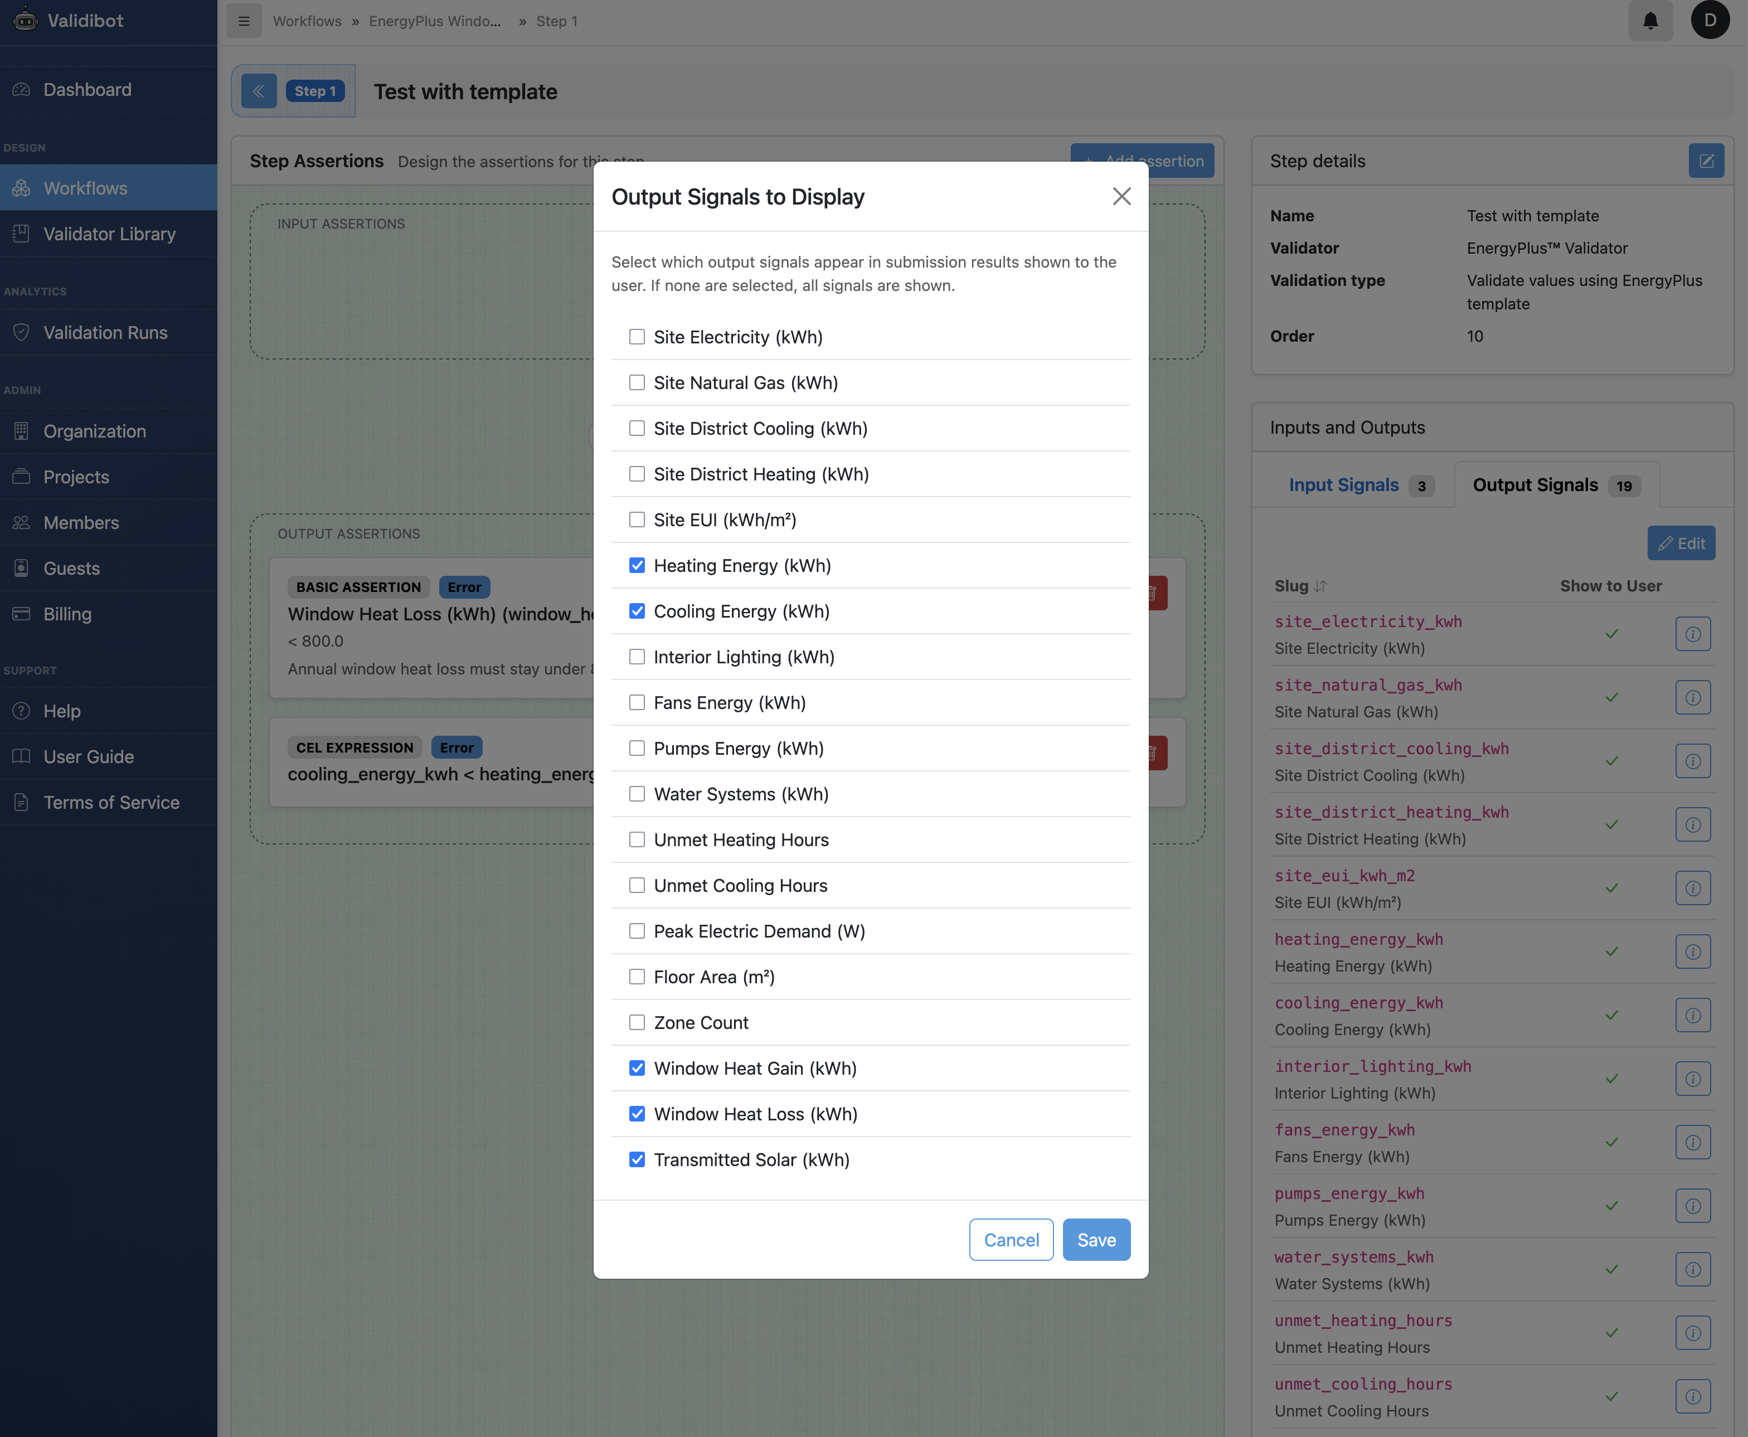Click the Workflows breadcrumb link

[x=307, y=21]
